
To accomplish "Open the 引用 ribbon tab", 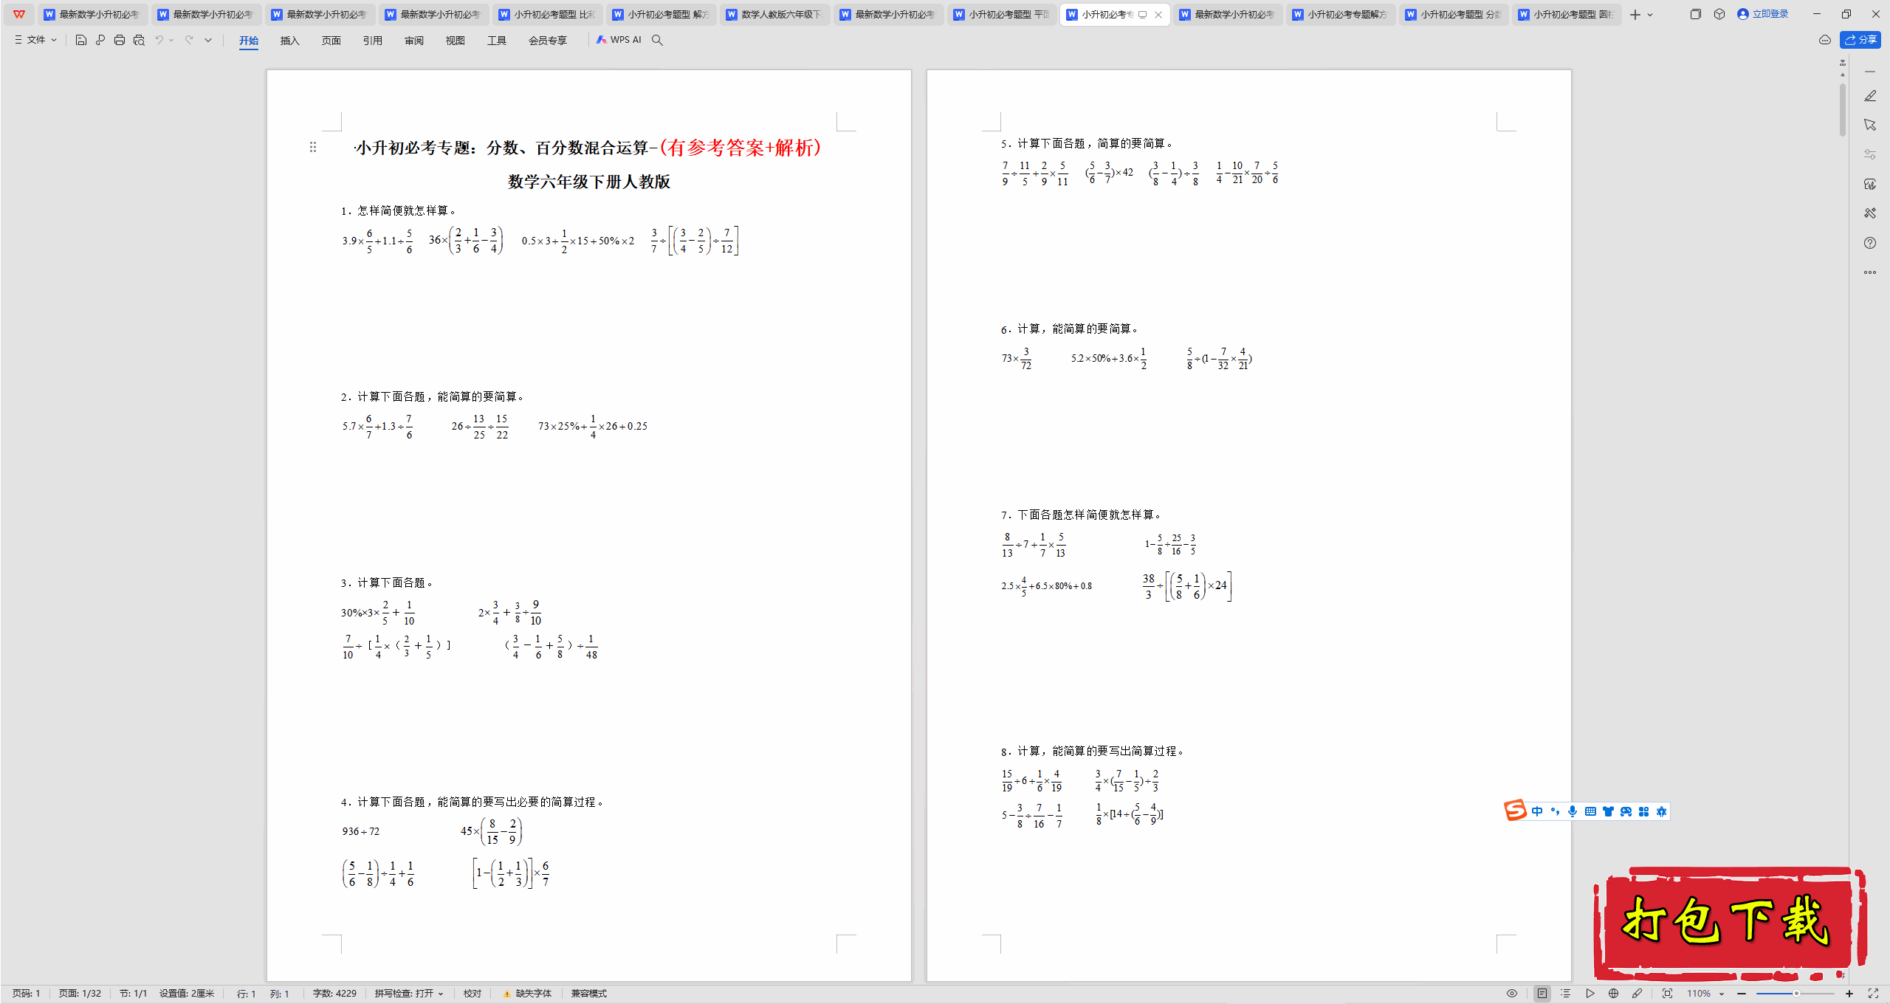I will (x=373, y=41).
